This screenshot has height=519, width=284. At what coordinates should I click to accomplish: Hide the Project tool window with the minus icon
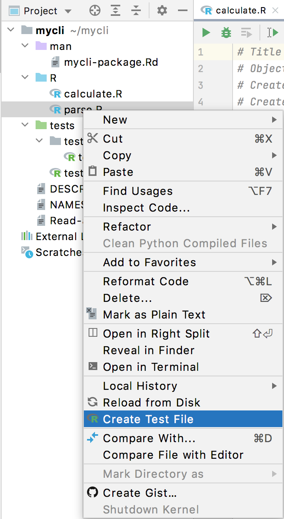[182, 11]
